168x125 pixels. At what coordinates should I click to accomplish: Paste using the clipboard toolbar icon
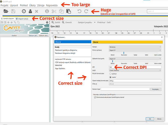coord(69,11)
